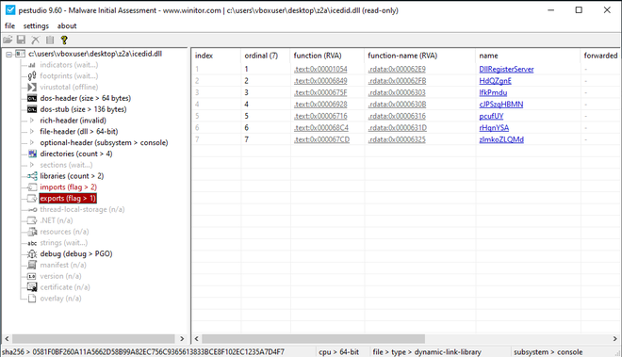Expand the rich-header tree node
This screenshot has width=622, height=357.
(x=32, y=121)
